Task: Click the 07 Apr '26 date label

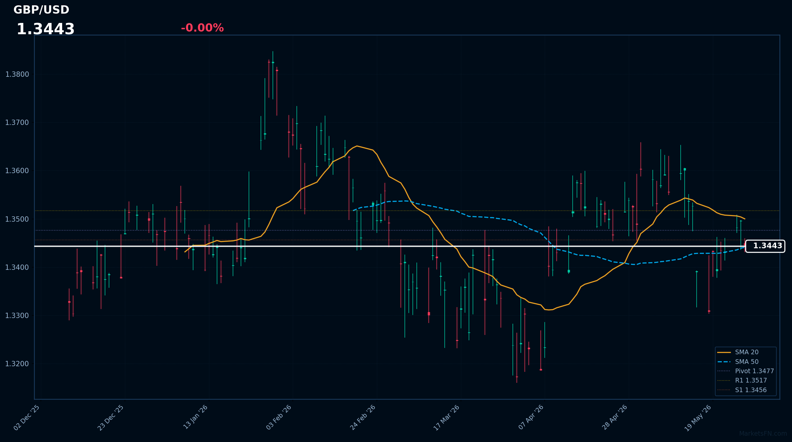Action: pyautogui.click(x=531, y=417)
